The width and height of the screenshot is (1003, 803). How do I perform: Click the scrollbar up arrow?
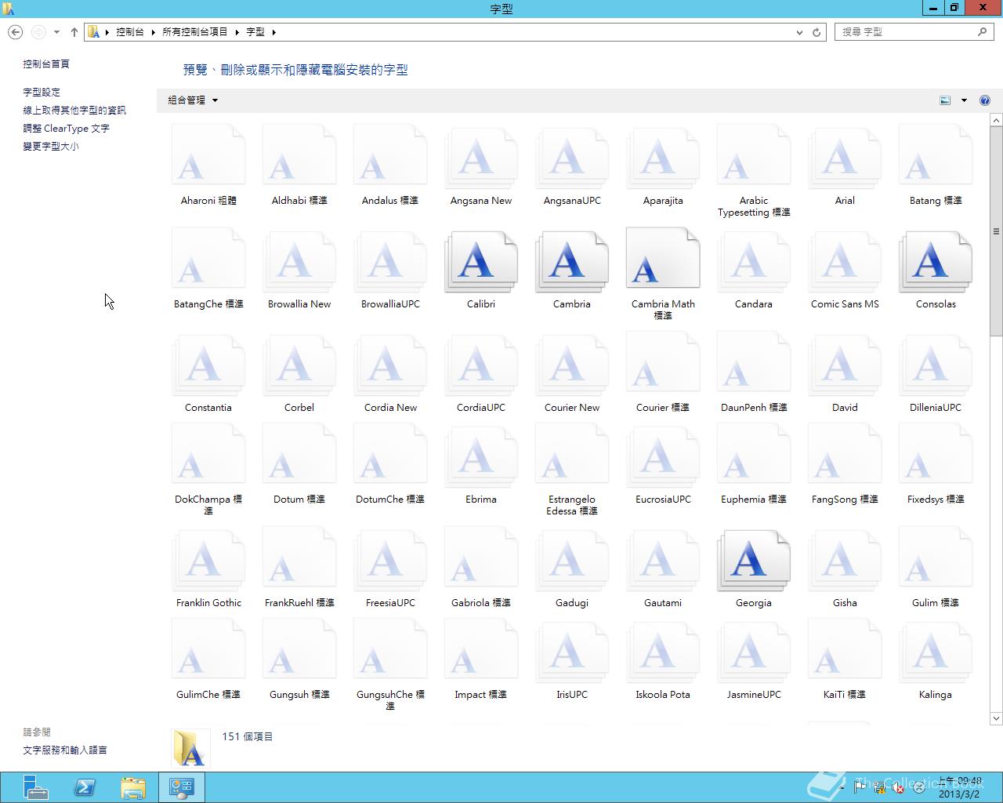click(x=996, y=120)
